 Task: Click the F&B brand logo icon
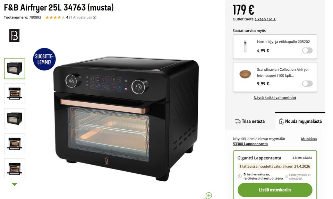pyautogui.click(x=14, y=35)
